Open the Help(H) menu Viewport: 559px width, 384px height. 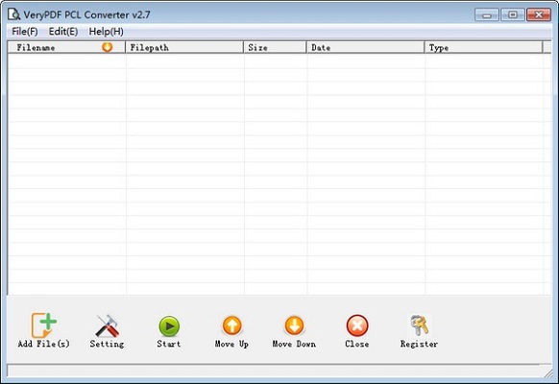tap(107, 32)
